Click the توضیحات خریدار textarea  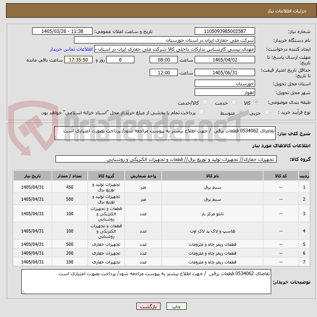[x=146, y=282]
